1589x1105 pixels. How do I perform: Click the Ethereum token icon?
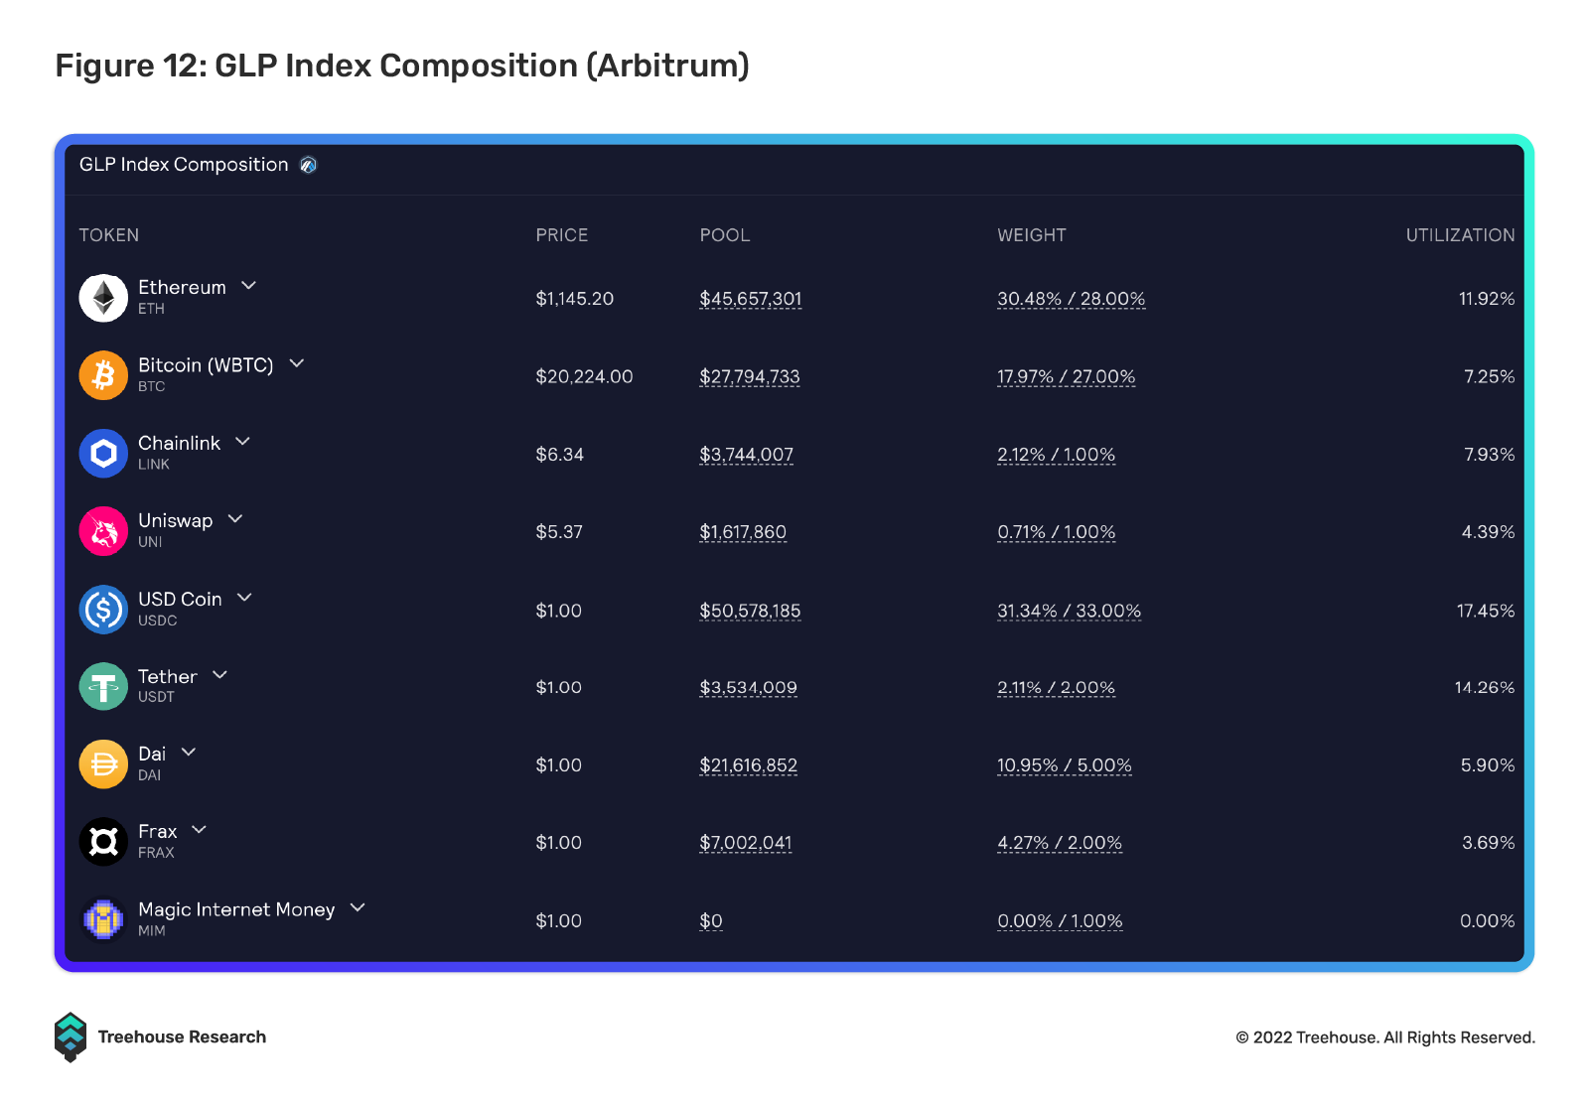[x=103, y=298]
